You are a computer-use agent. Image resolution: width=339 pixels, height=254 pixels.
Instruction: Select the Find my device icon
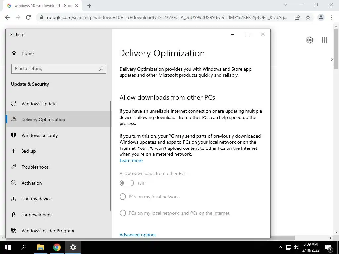point(13,198)
